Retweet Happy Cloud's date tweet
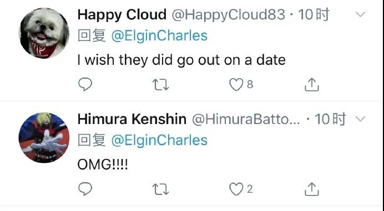This screenshot has width=384, height=211. (x=160, y=85)
